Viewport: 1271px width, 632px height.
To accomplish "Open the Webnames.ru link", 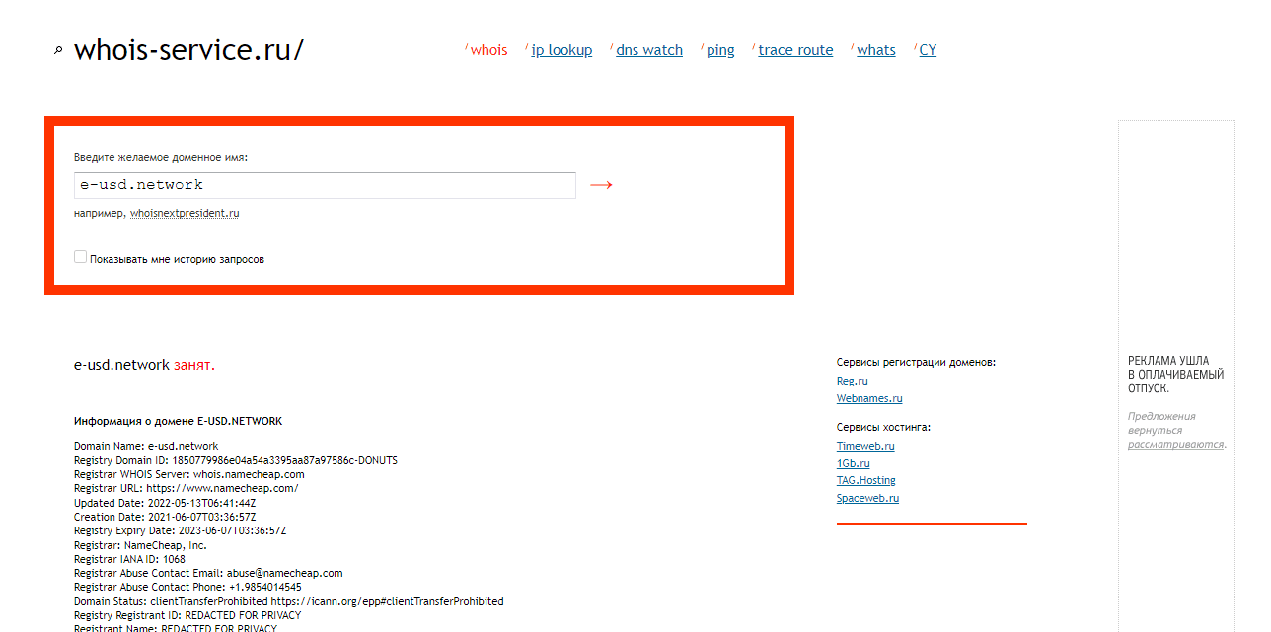I will point(869,398).
